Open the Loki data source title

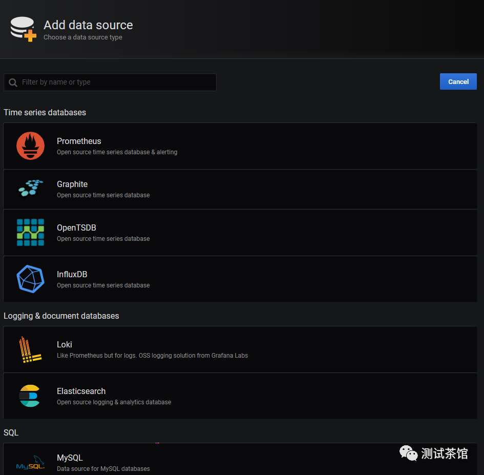[64, 344]
